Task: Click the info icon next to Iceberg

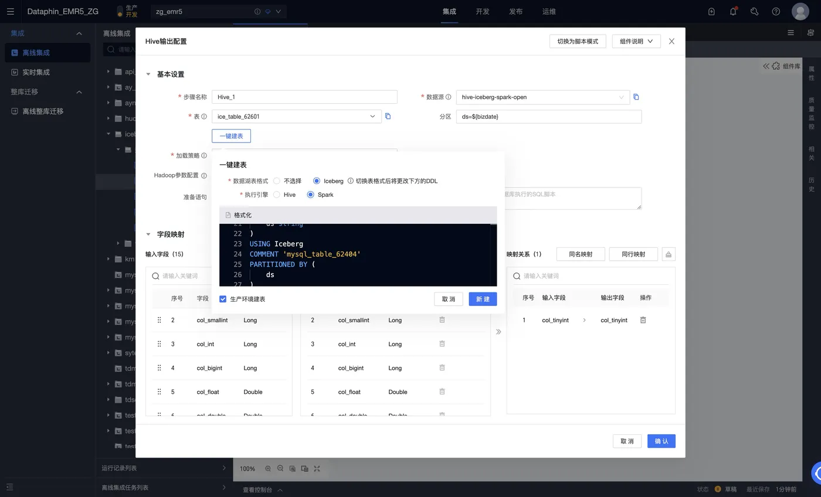Action: [x=350, y=181]
